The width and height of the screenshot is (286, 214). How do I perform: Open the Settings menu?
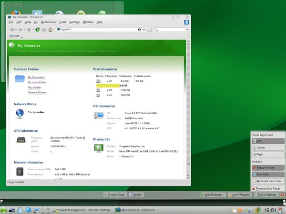pyautogui.click(x=75, y=22)
